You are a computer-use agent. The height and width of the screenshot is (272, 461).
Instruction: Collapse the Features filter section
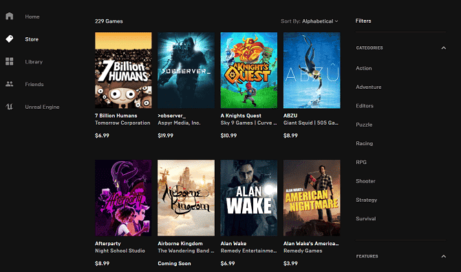coord(443,256)
